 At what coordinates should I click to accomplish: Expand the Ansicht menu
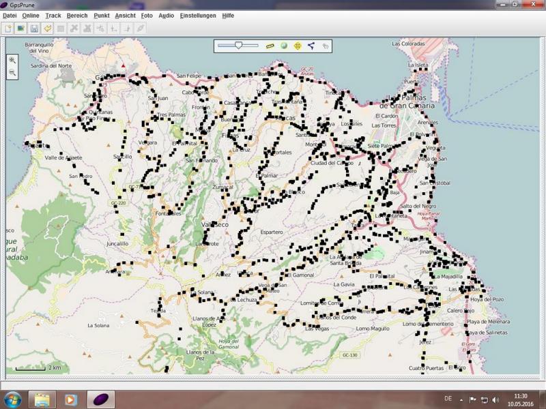pyautogui.click(x=125, y=15)
